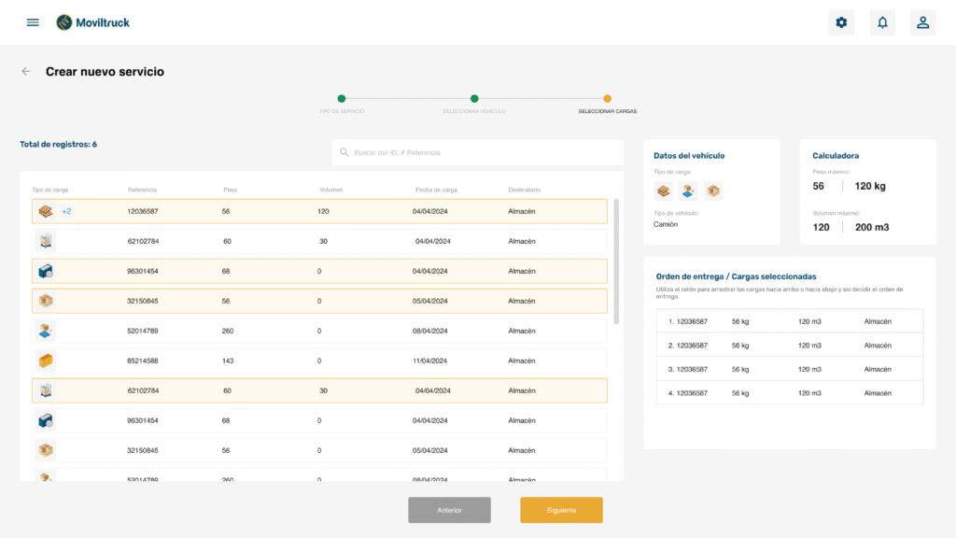Viewport: 956px width, 538px height.
Task: Show notifications with the bell icon
Action: pyautogui.click(x=882, y=22)
